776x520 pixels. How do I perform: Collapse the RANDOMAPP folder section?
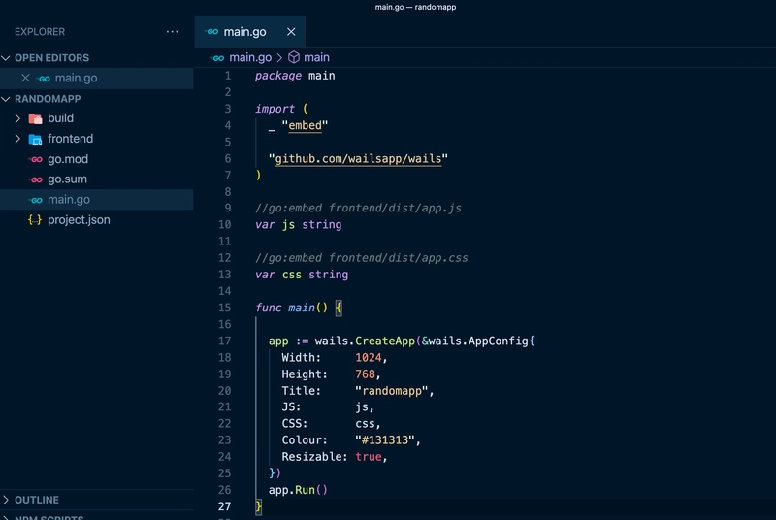6,99
